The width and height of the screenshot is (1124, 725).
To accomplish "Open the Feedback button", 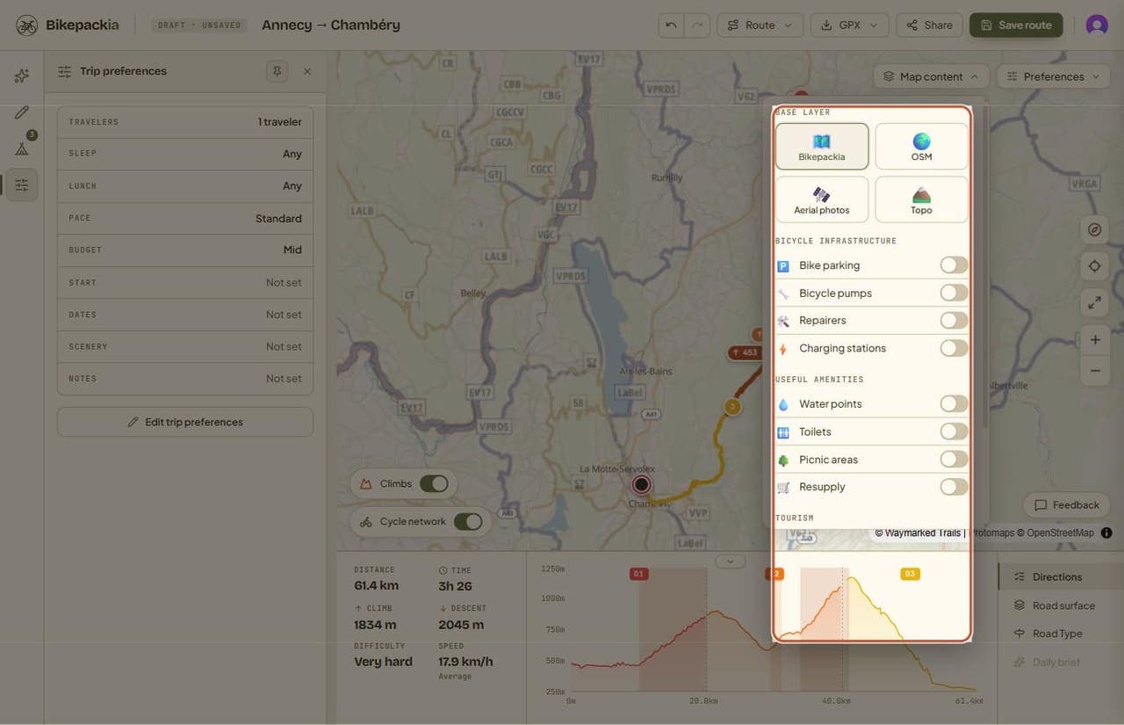I will pyautogui.click(x=1067, y=505).
